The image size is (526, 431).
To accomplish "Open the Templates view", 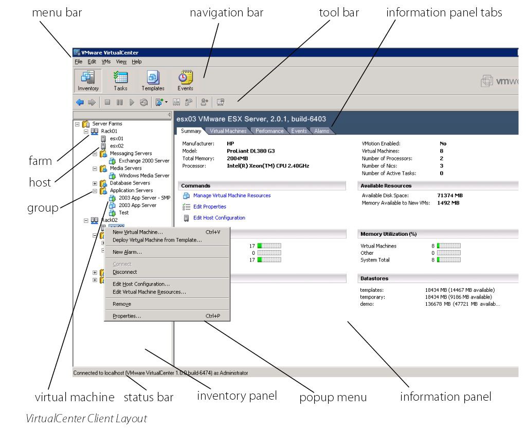I will tap(153, 81).
